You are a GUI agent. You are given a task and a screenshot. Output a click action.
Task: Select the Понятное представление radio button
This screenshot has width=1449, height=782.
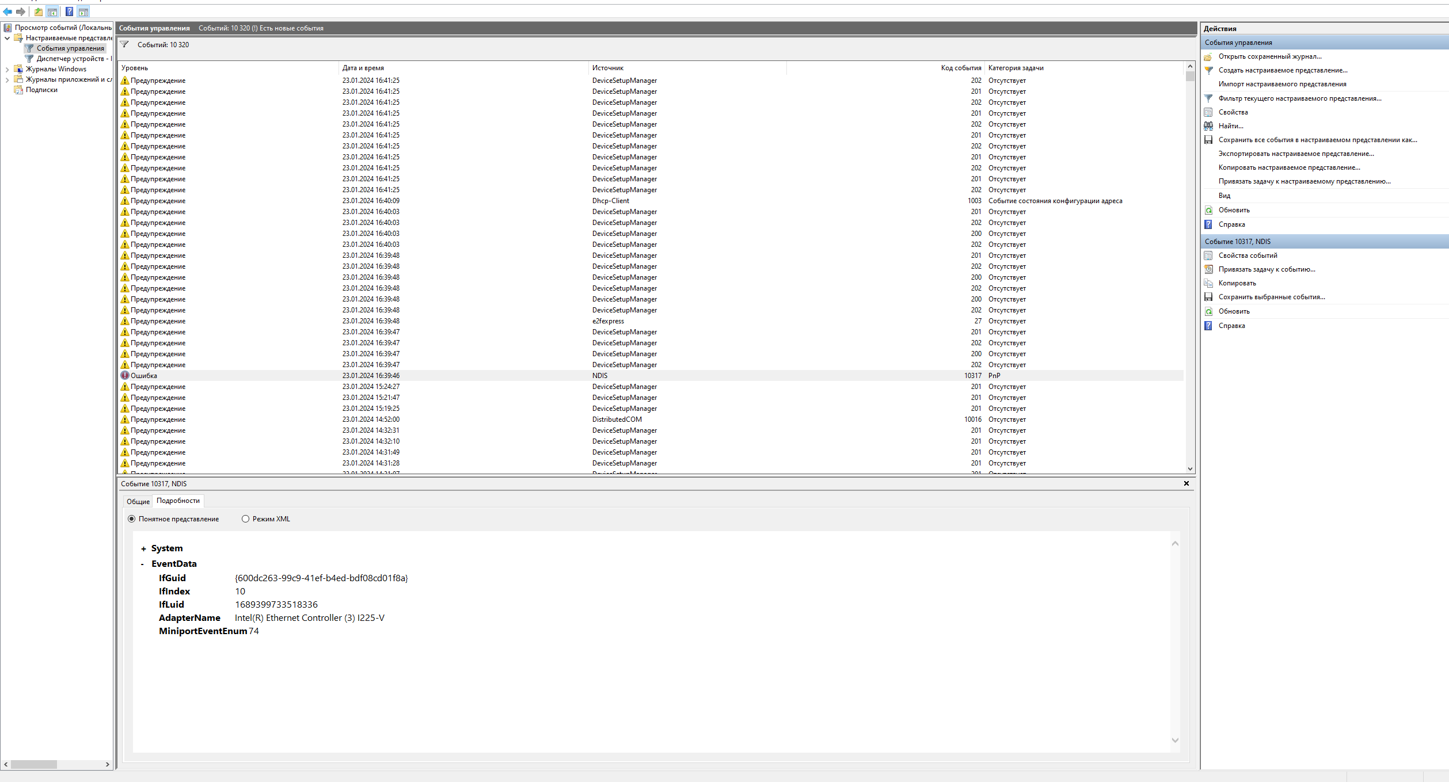131,519
